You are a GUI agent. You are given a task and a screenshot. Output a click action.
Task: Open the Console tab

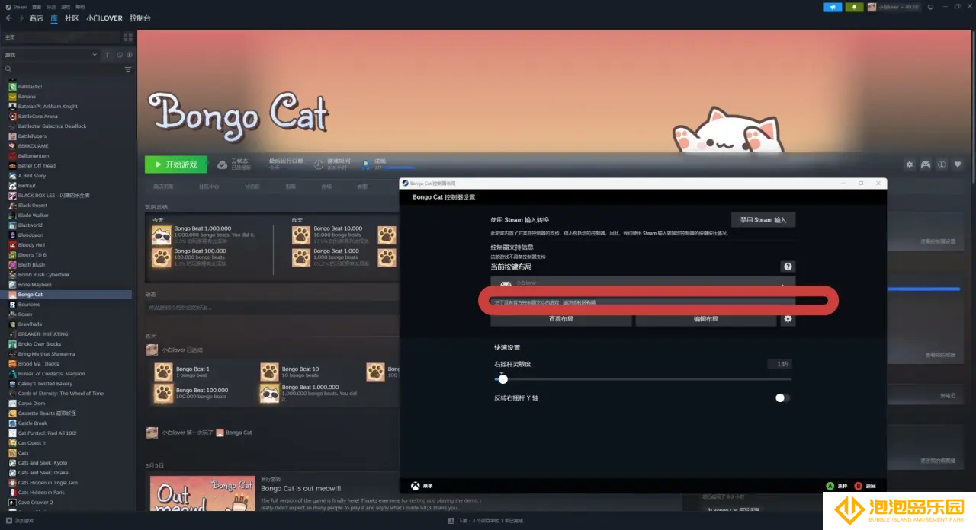coord(140,18)
